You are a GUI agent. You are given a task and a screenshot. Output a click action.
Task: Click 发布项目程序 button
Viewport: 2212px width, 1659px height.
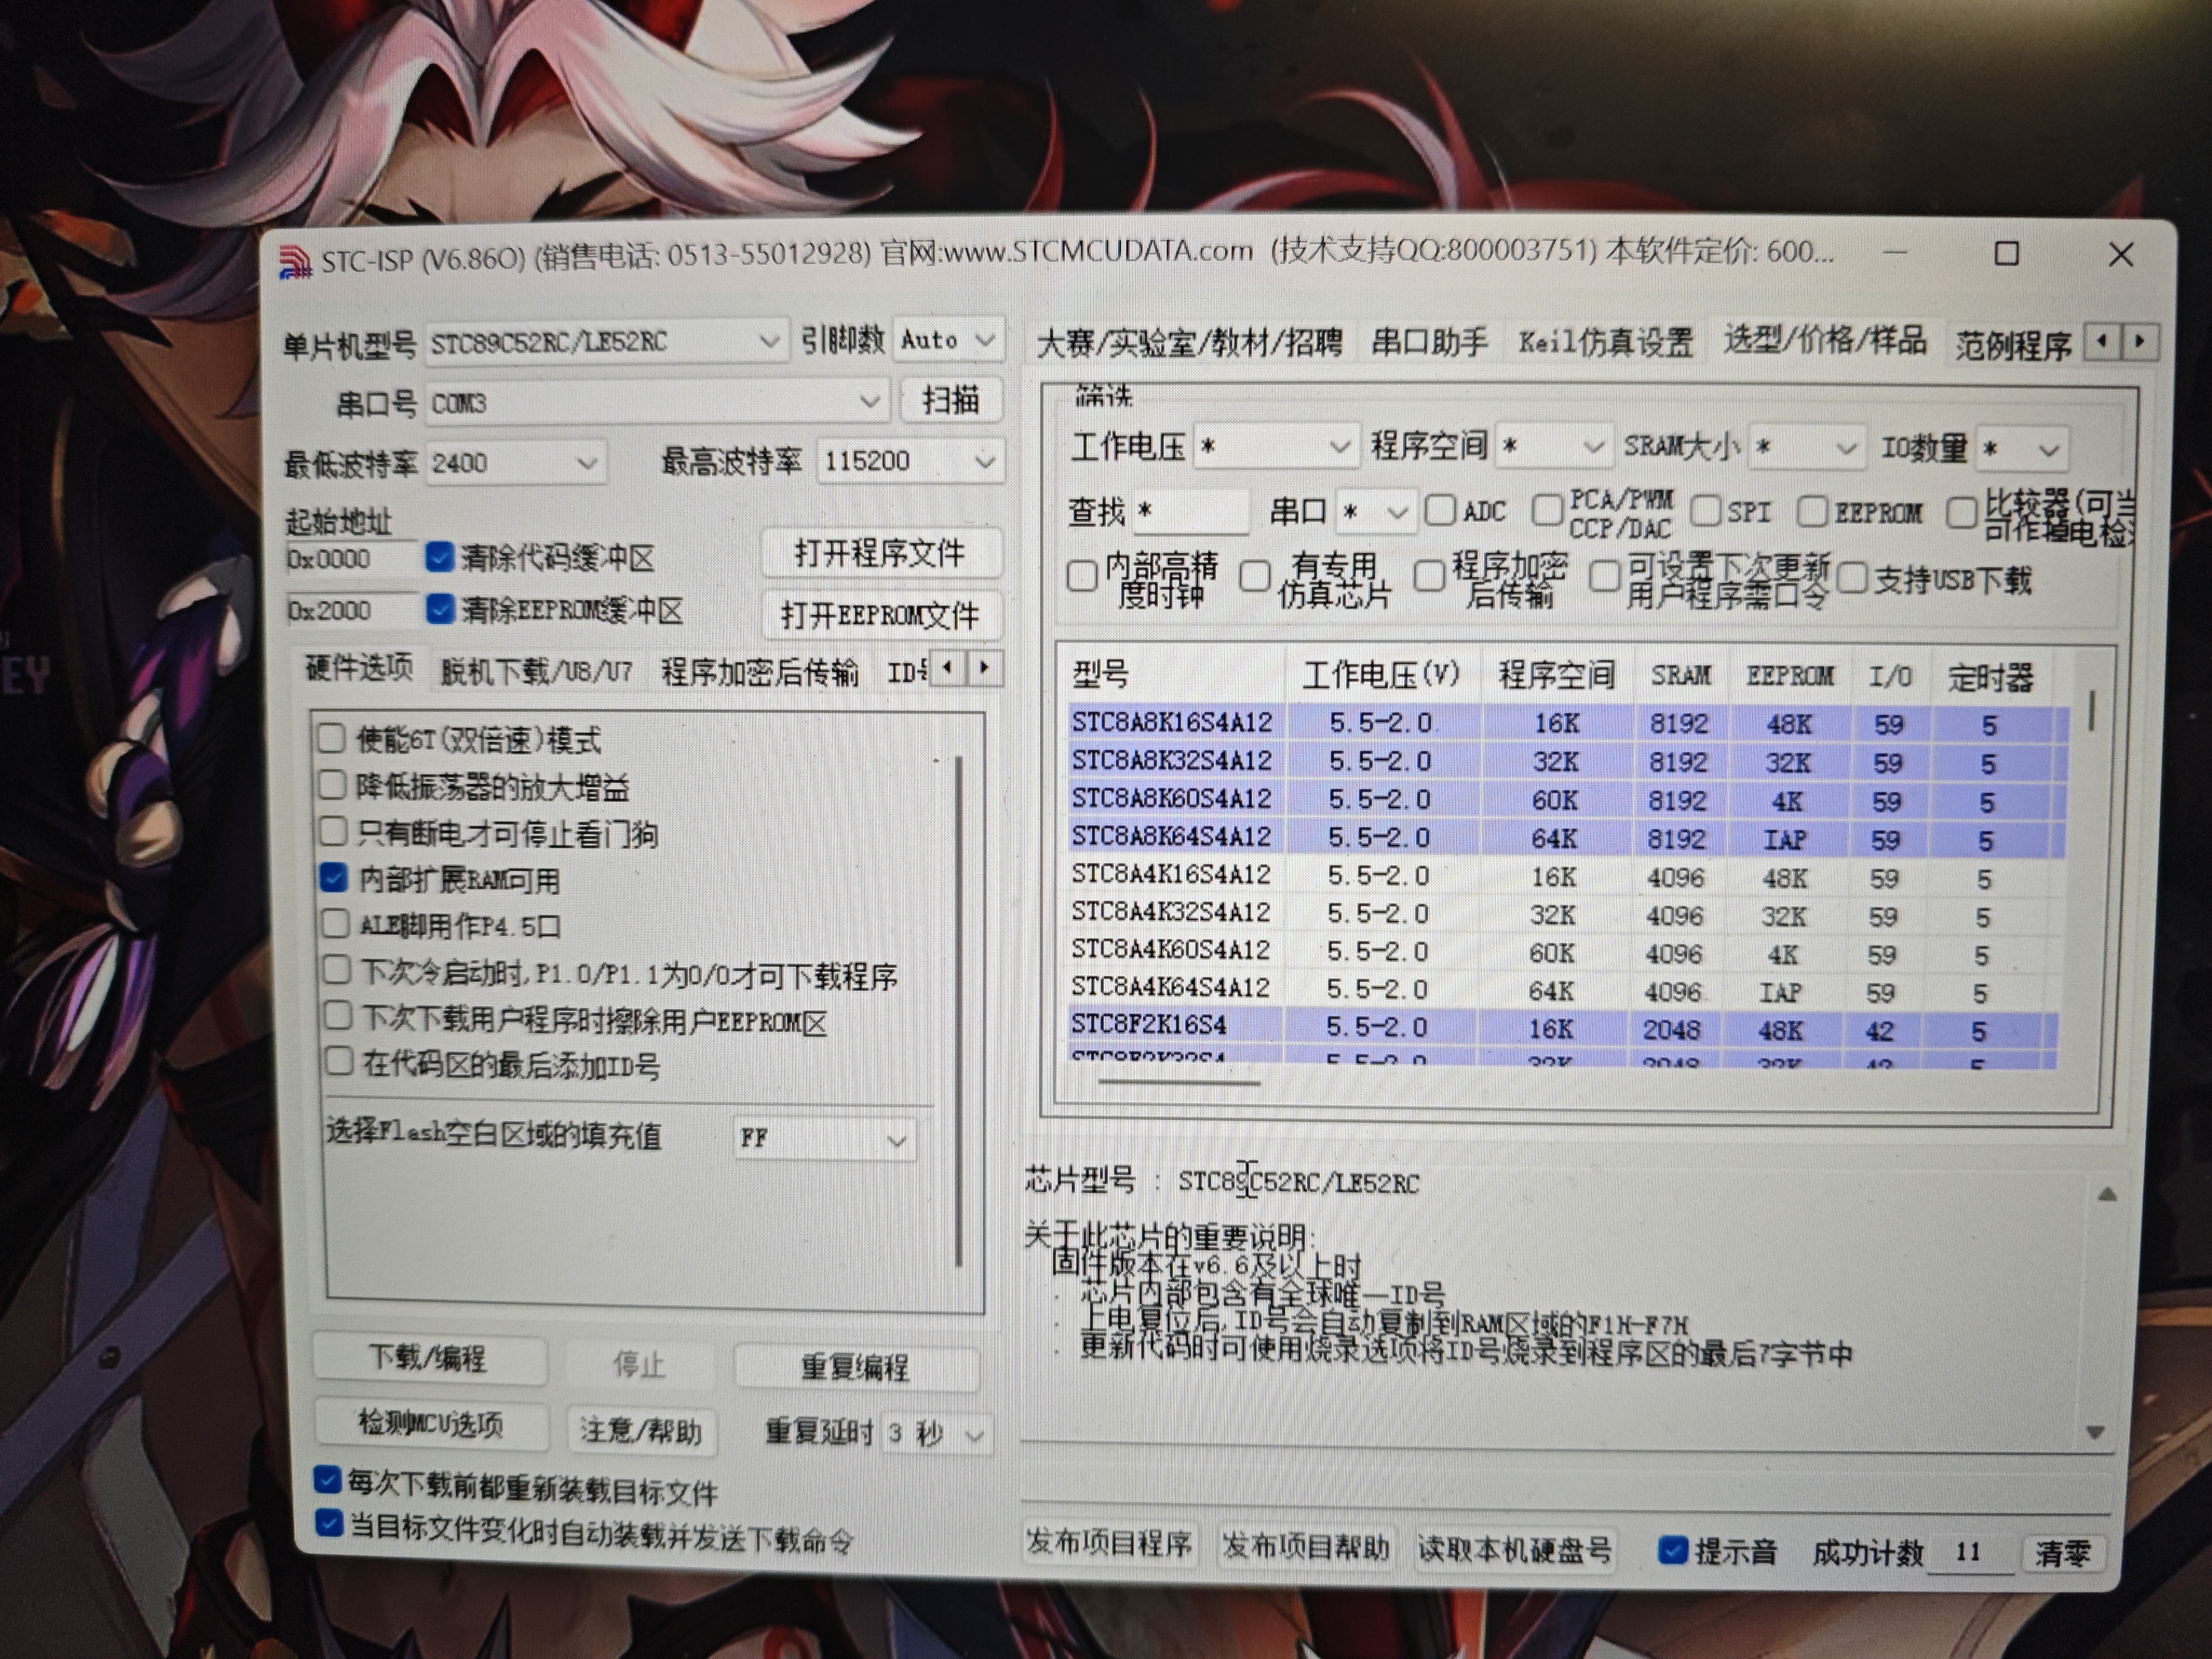pyautogui.click(x=1109, y=1544)
